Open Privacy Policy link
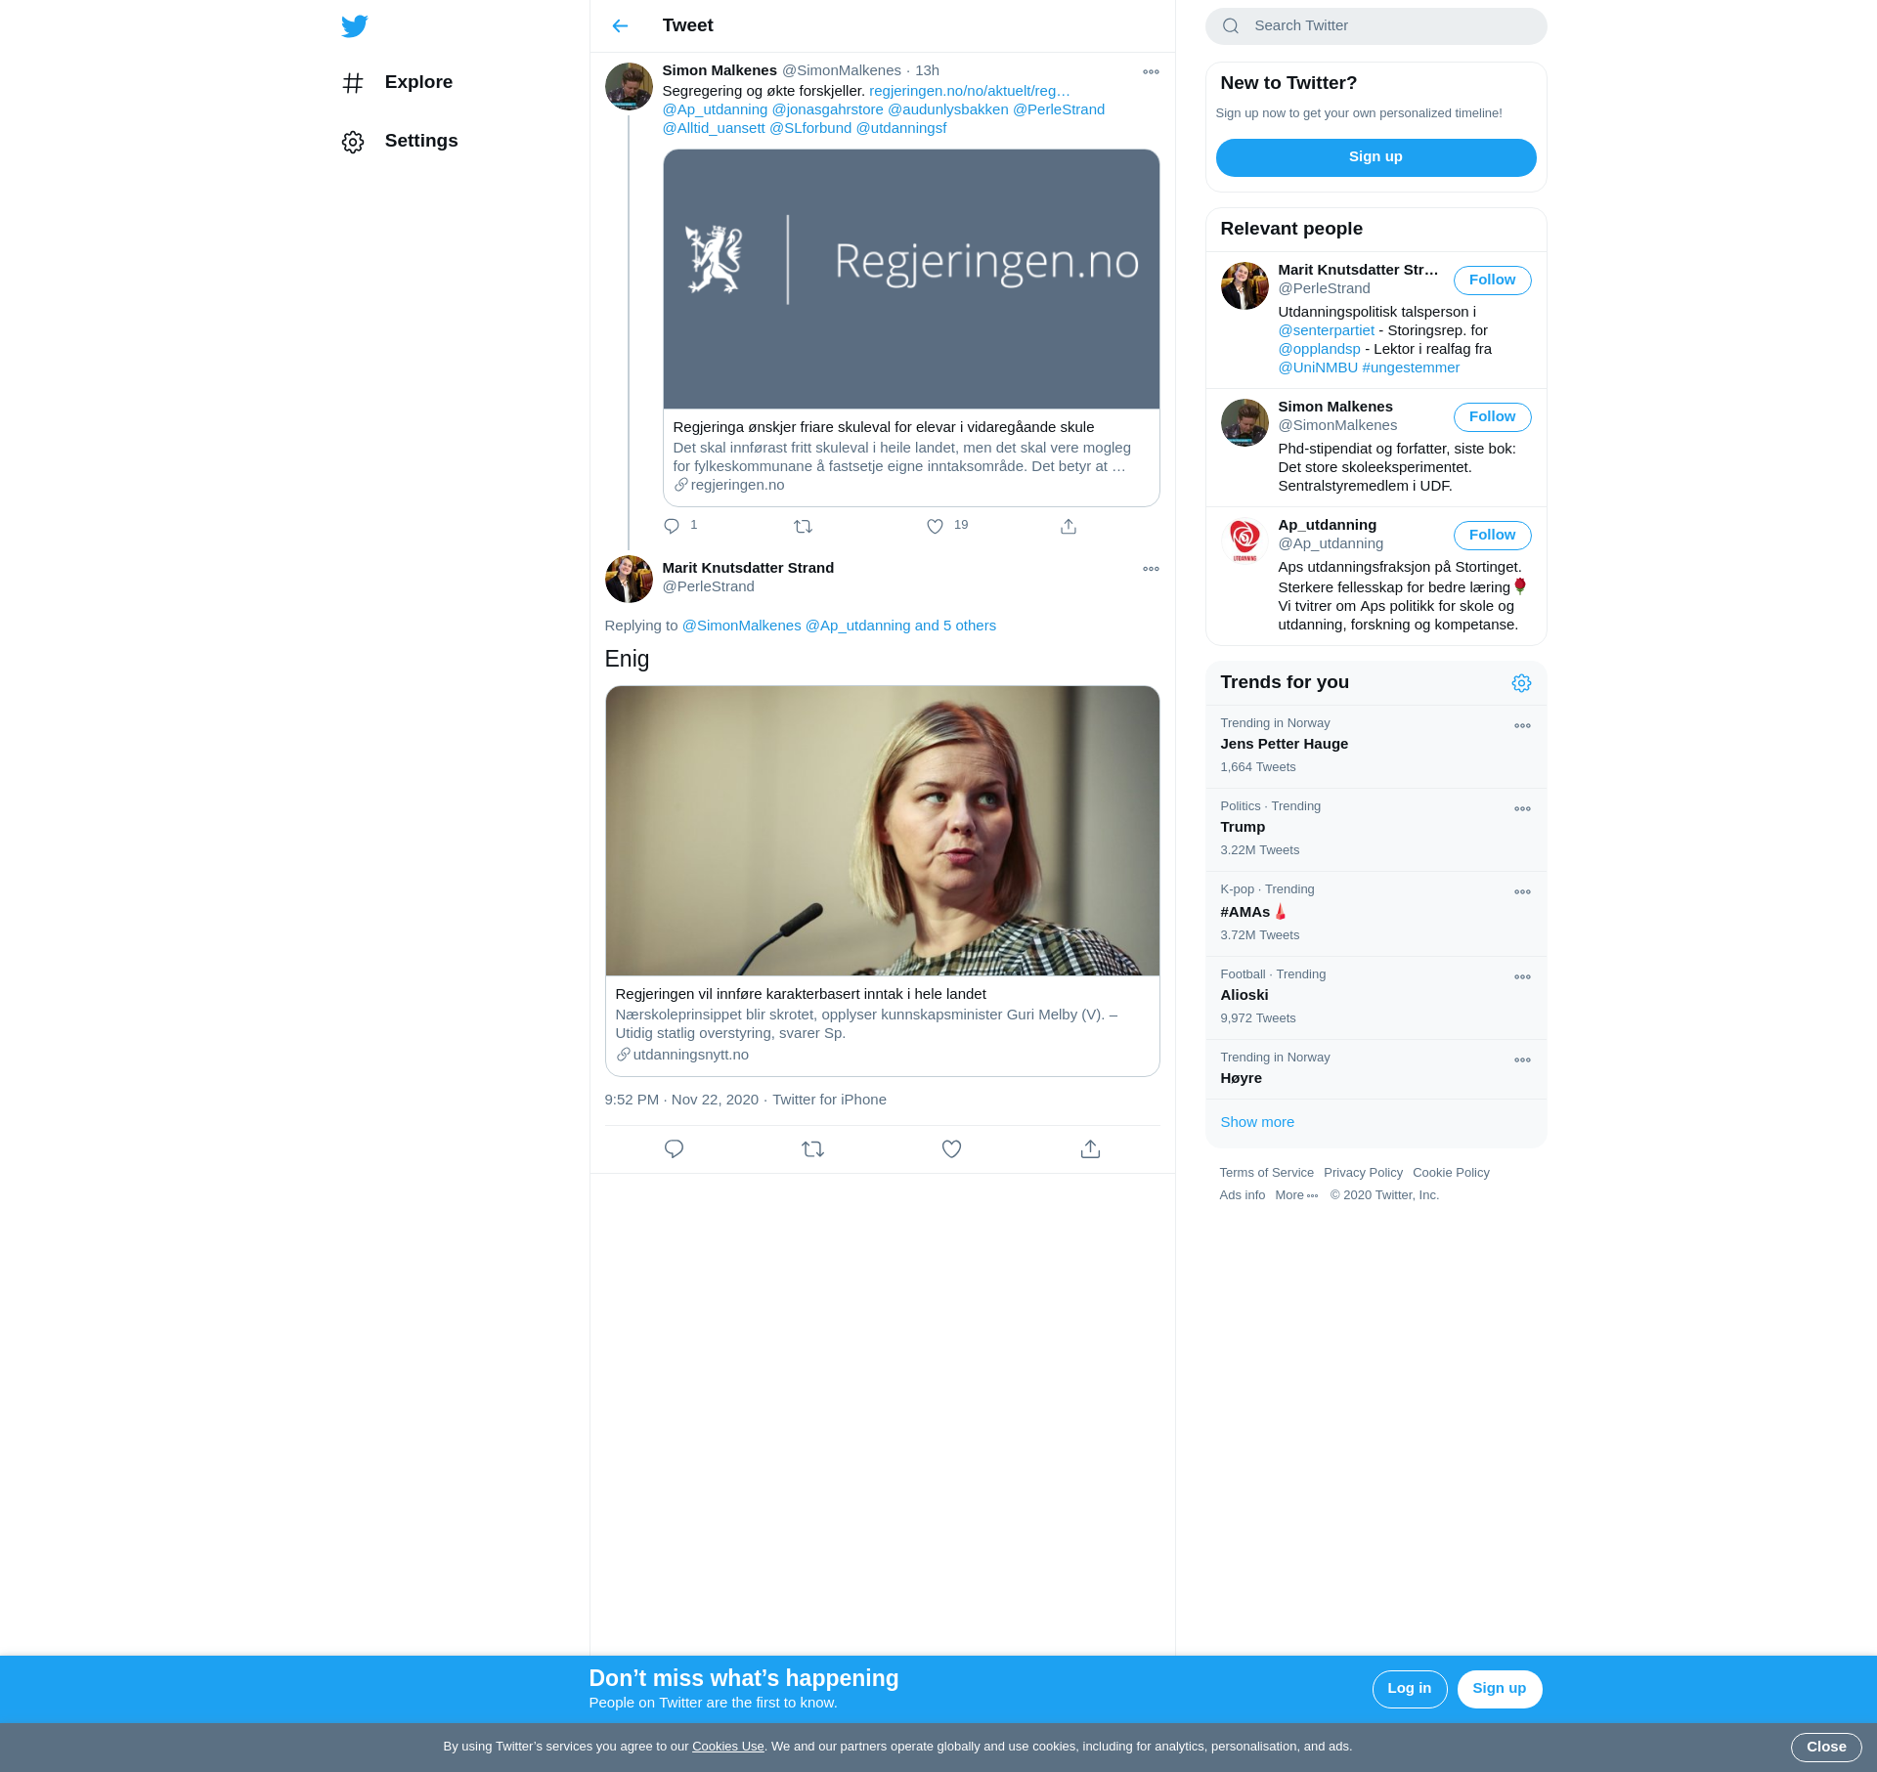 pyautogui.click(x=1363, y=1173)
